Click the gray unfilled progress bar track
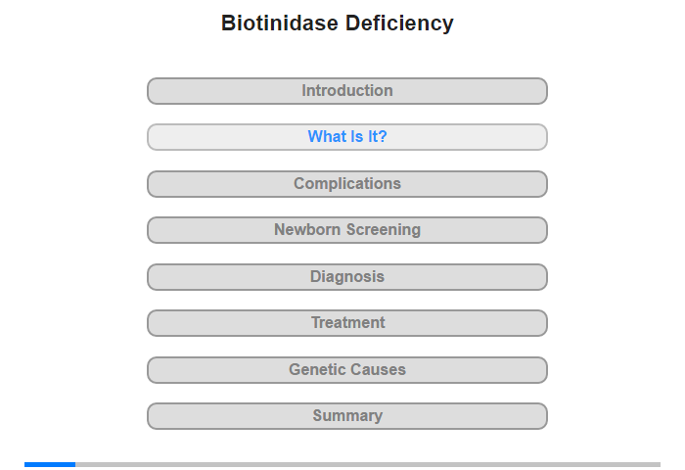Viewport: 685px width, 470px height. (367, 464)
